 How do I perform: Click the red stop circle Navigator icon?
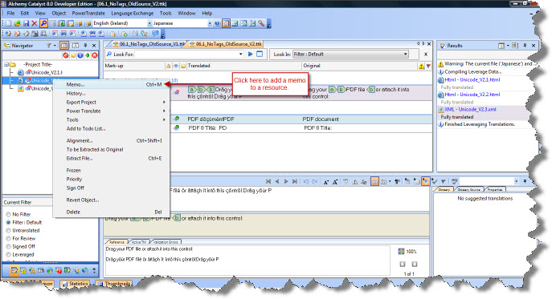65,55
